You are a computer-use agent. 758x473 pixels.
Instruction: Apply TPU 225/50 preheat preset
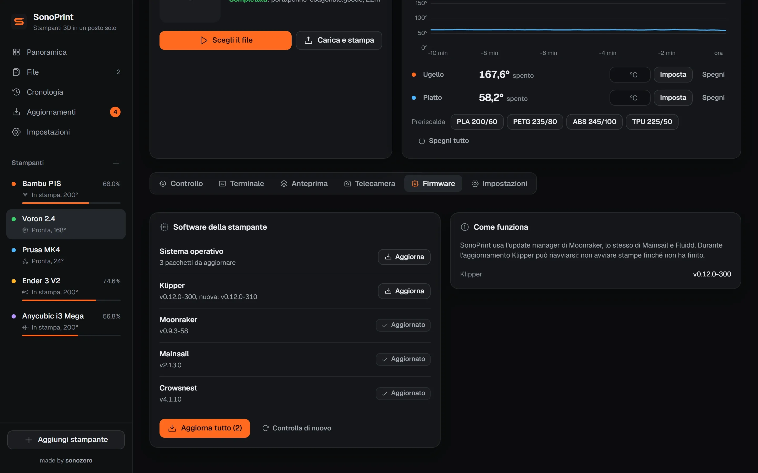pos(652,122)
